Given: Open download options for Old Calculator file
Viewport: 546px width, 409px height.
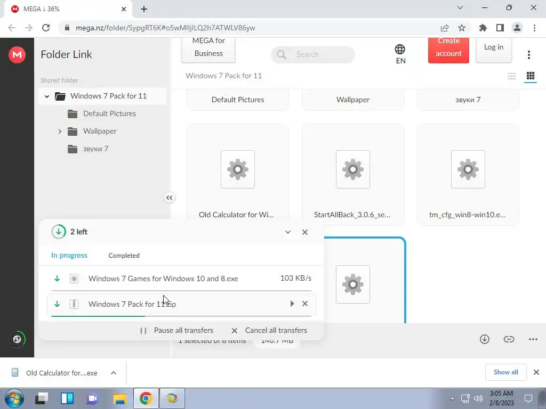Looking at the screenshot, I should (x=114, y=373).
